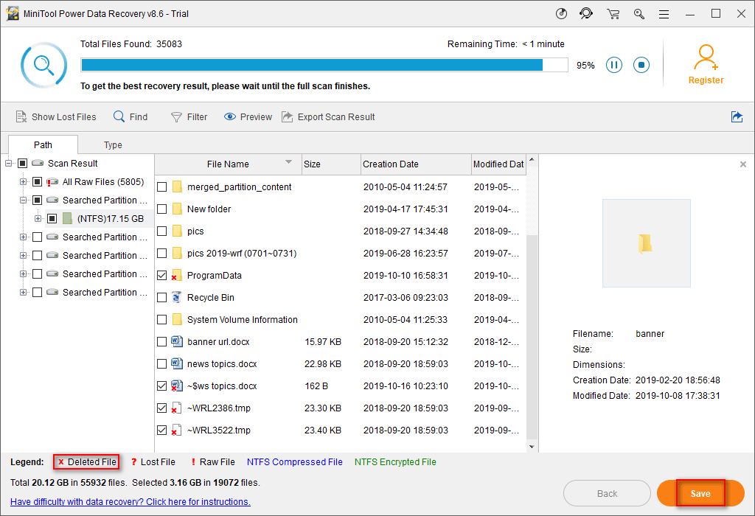Open the data recovery instructions link
This screenshot has width=755, height=516.
coord(131,502)
